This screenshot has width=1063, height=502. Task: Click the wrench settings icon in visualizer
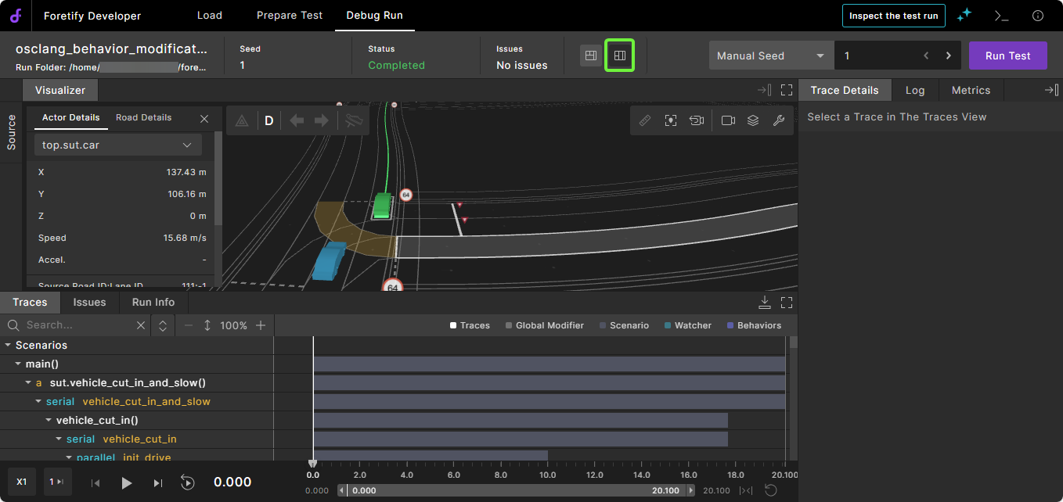pos(778,120)
